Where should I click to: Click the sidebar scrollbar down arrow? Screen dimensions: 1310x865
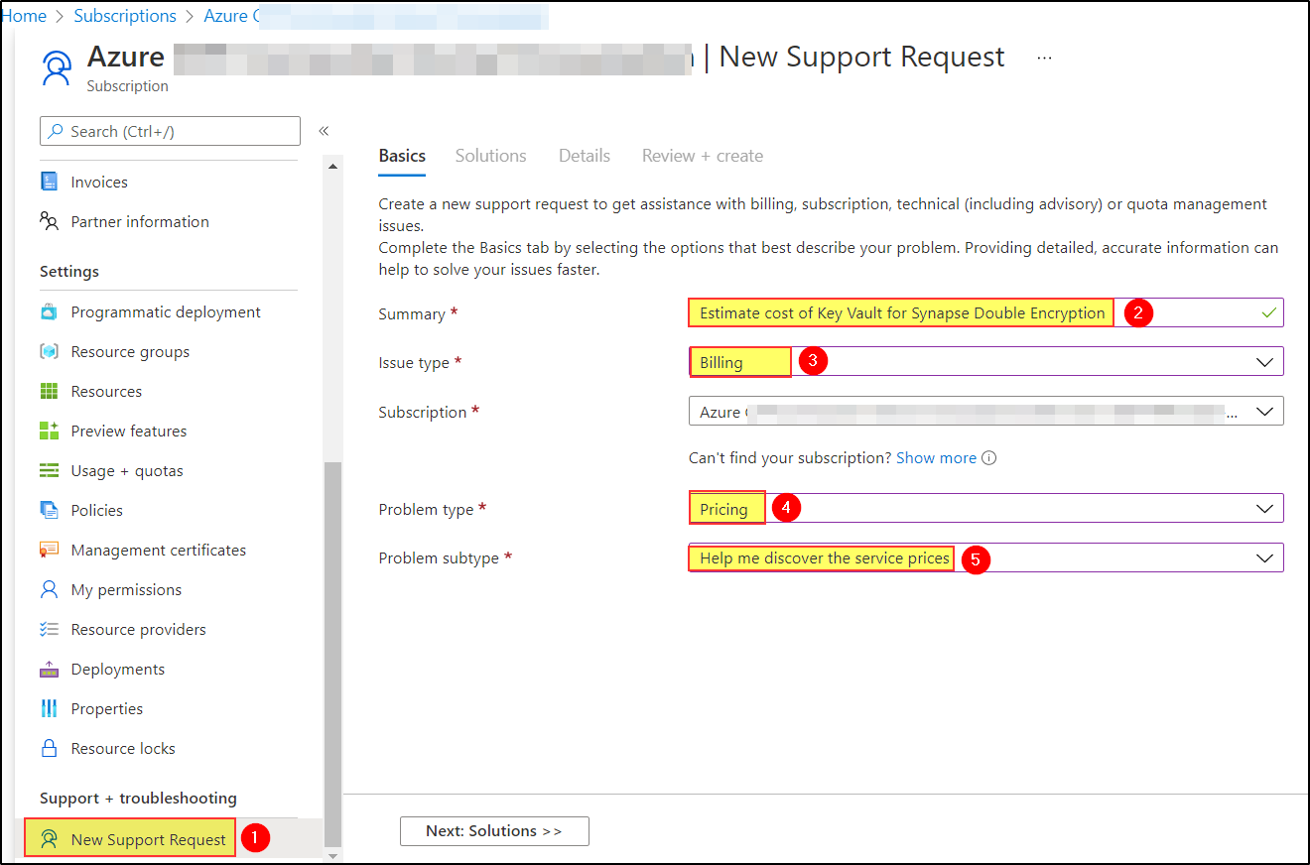tap(332, 855)
